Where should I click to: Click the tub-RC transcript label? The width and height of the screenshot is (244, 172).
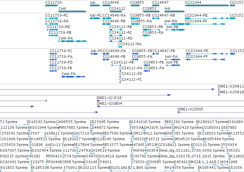tap(96, 15)
